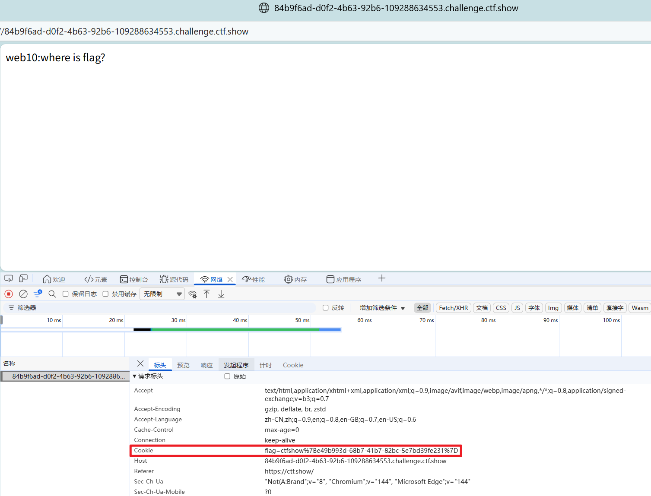Viewport: 651px width, 496px height.
Task: Add a new tool with plus icon
Action: pyautogui.click(x=382, y=278)
